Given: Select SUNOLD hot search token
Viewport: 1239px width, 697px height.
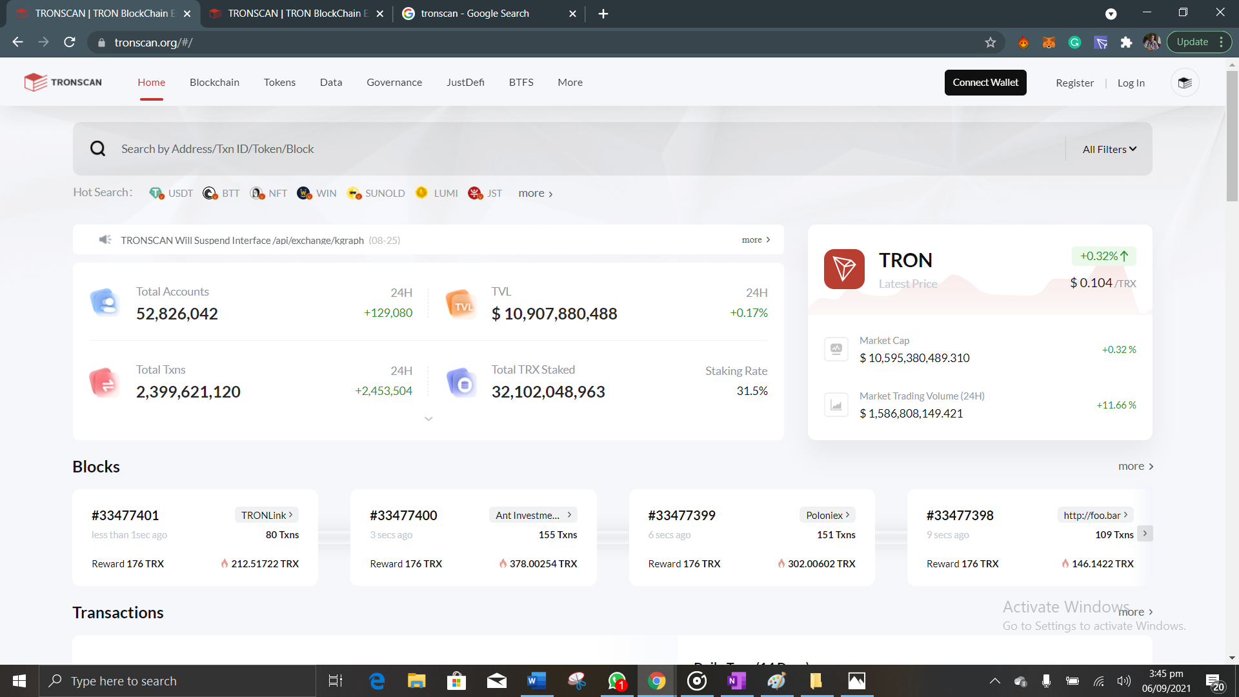Looking at the screenshot, I should (x=376, y=193).
